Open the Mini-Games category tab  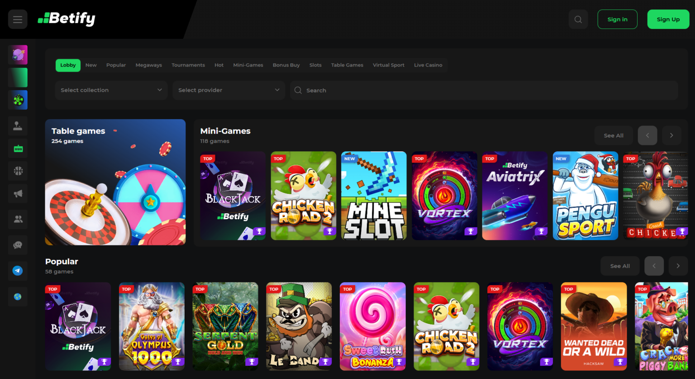click(x=248, y=65)
